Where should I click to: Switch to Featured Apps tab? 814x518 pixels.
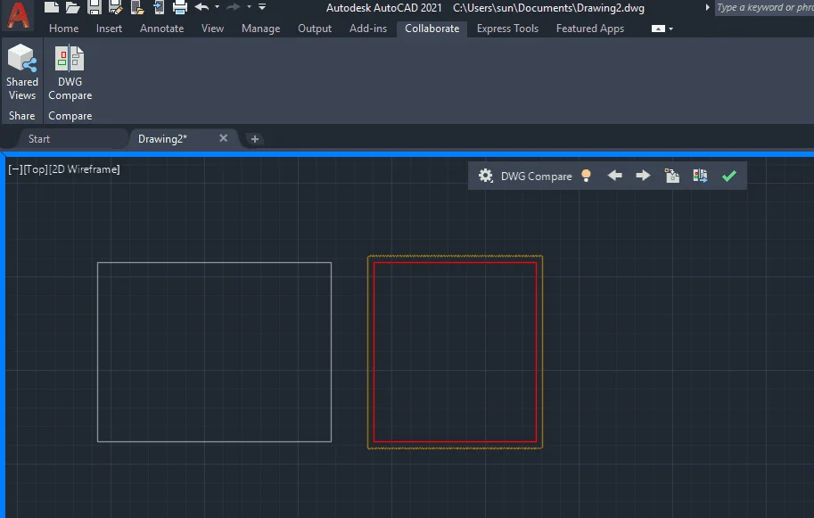tap(590, 29)
